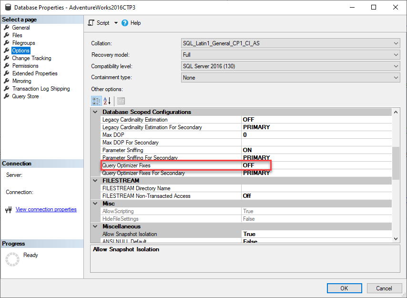The image size is (407, 298).
Task: Click the Ready progress spinner
Action: (x=12, y=259)
